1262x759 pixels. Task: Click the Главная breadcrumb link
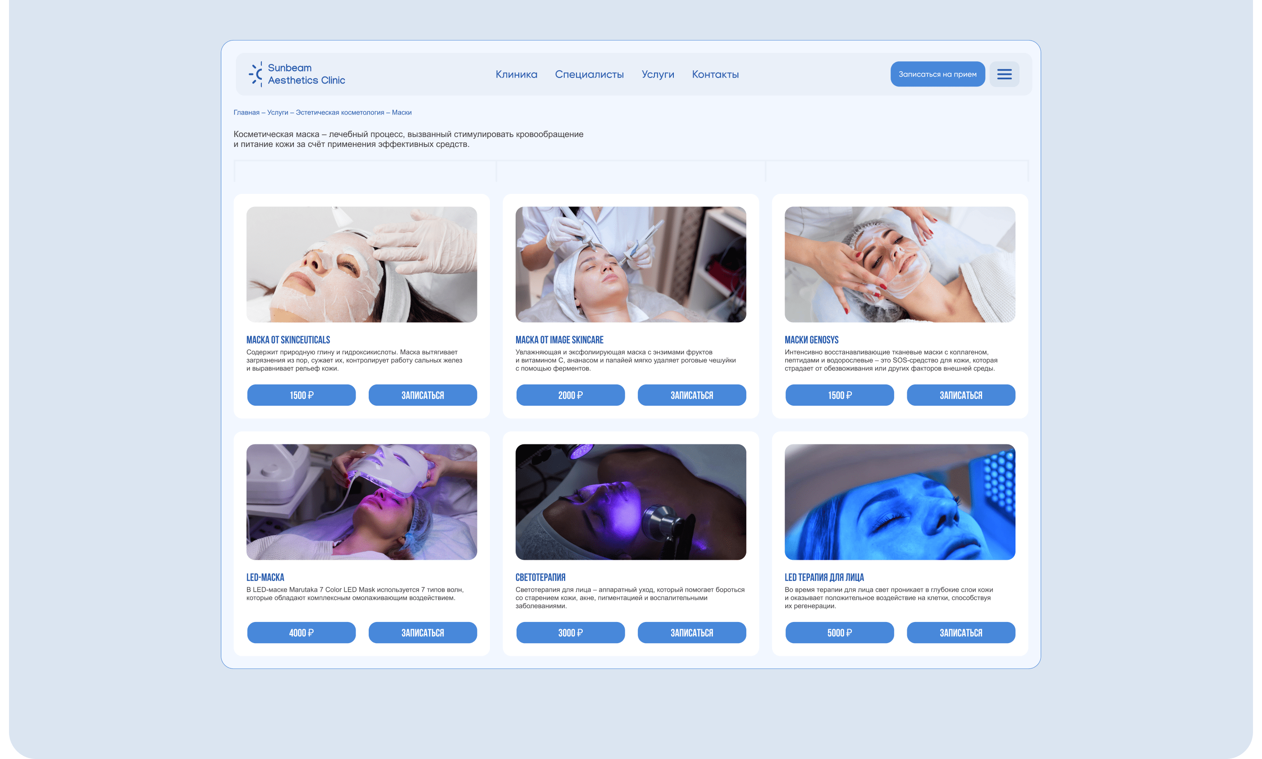click(247, 113)
